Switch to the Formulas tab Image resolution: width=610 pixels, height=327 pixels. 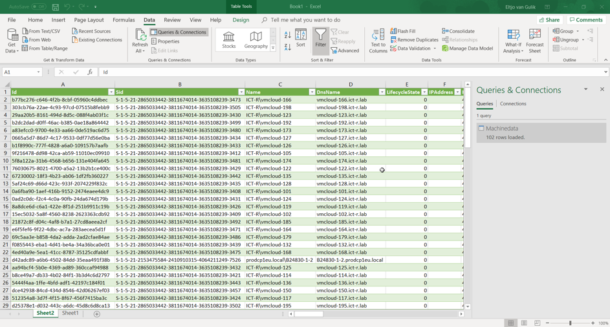pos(124,20)
